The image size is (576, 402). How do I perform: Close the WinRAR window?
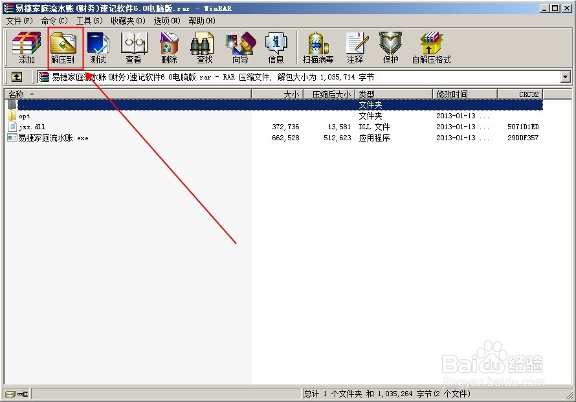(567, 8)
